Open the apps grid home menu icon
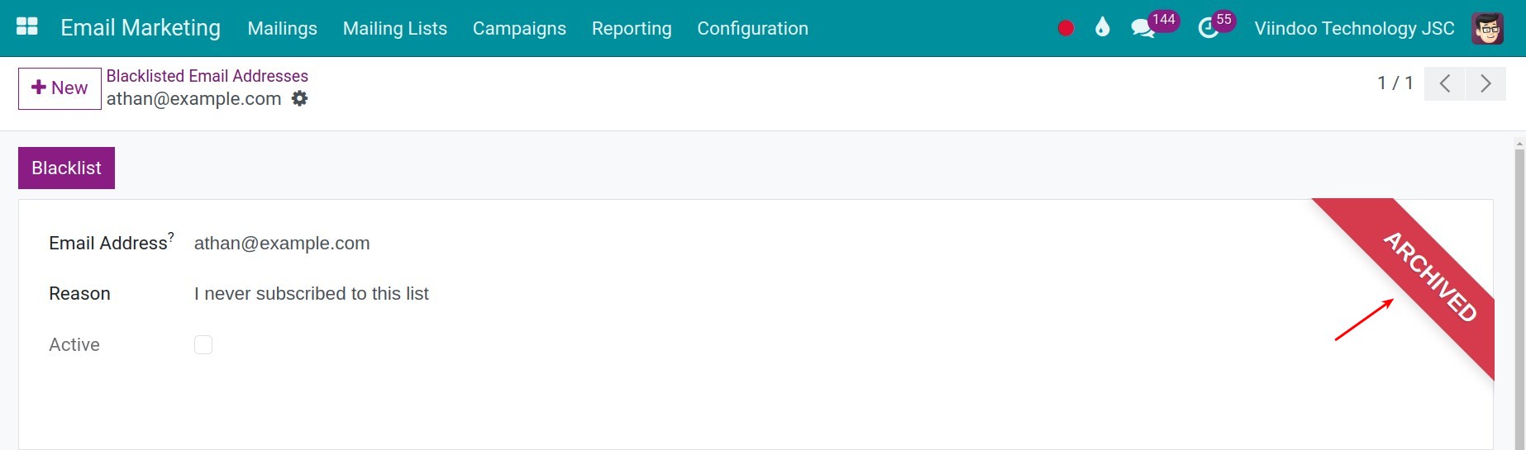Viewport: 1526px width, 450px height. click(x=27, y=27)
